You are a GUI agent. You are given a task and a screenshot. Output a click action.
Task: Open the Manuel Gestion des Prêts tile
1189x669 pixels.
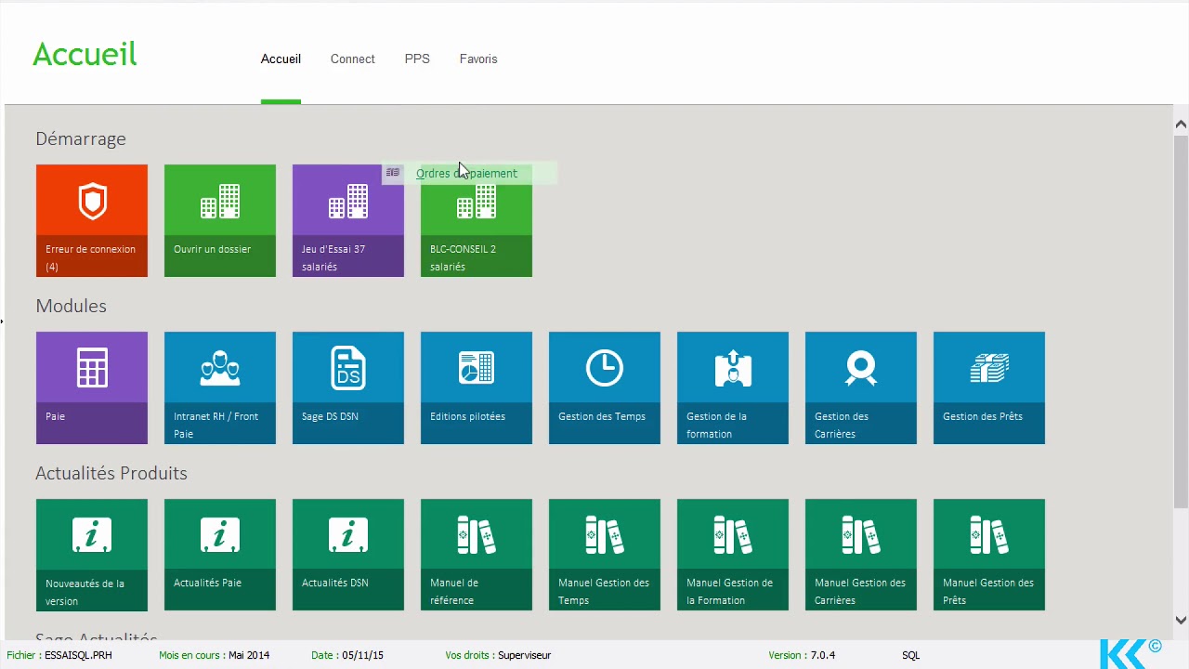coord(989,555)
